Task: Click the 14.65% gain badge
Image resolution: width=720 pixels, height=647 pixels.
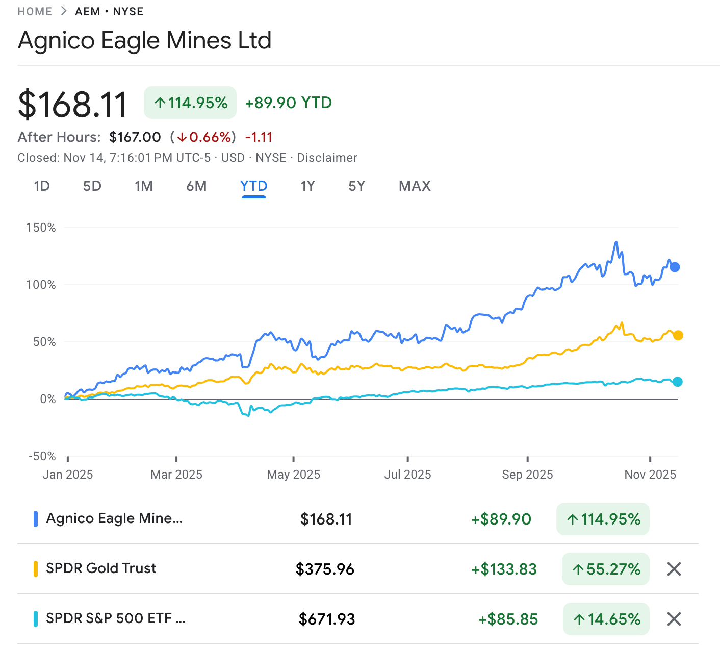Action: click(606, 619)
